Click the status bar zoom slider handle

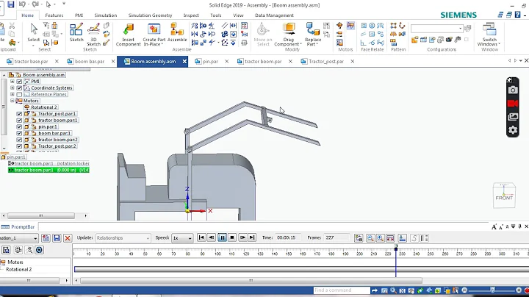click(x=492, y=290)
